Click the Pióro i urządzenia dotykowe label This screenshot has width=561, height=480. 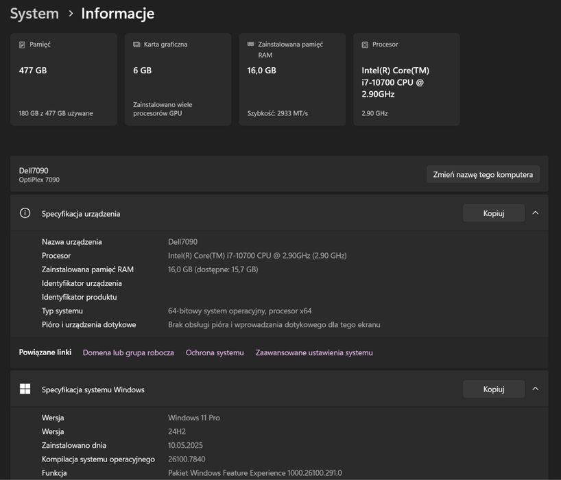[x=88, y=325]
